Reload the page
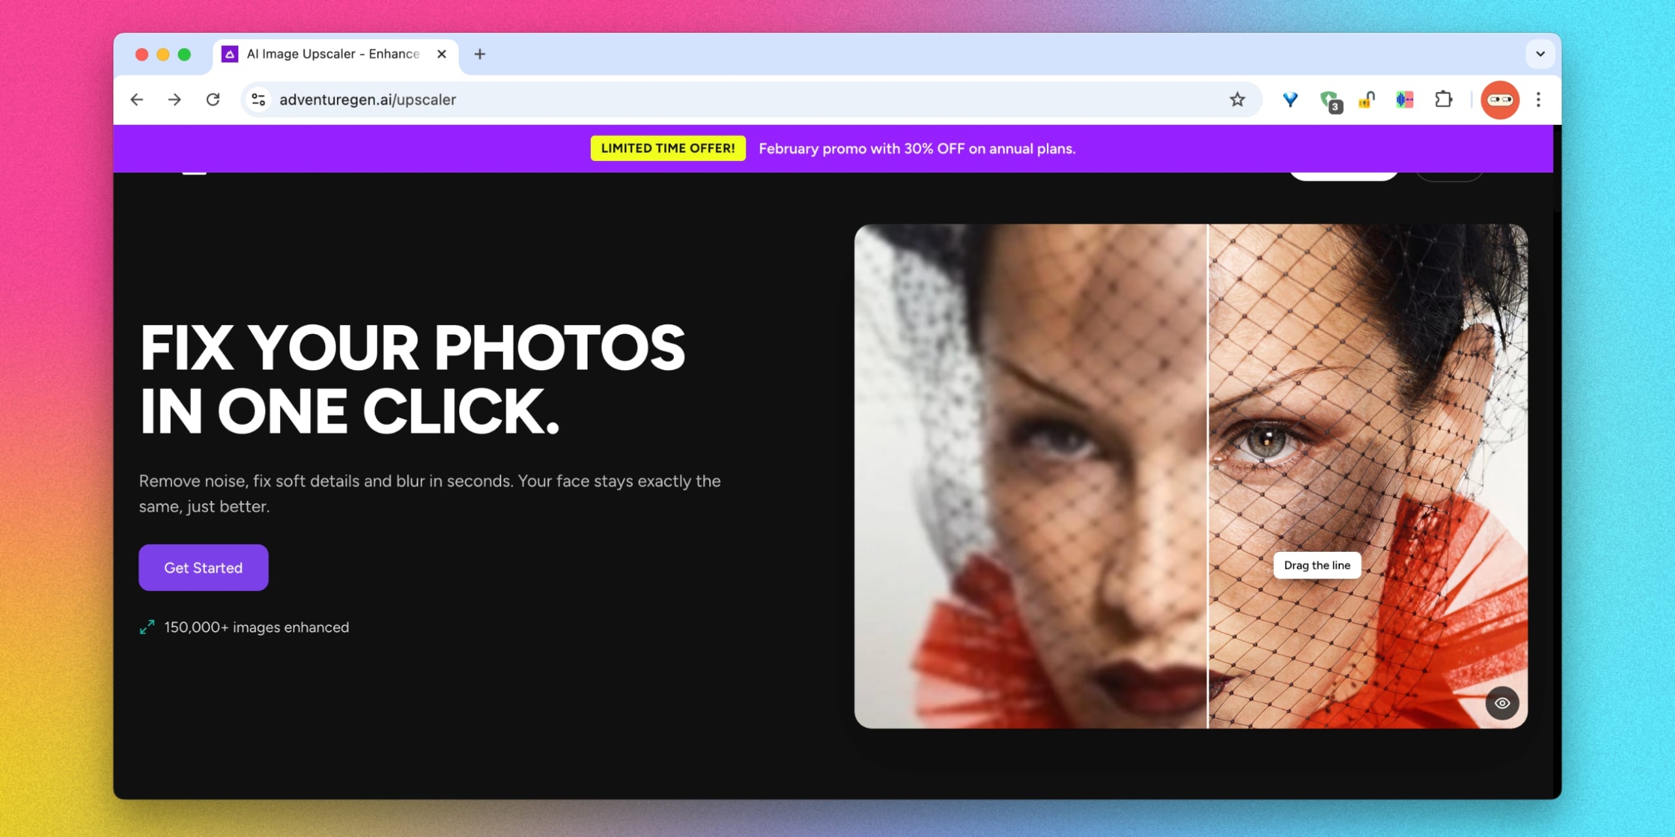 coord(213,99)
